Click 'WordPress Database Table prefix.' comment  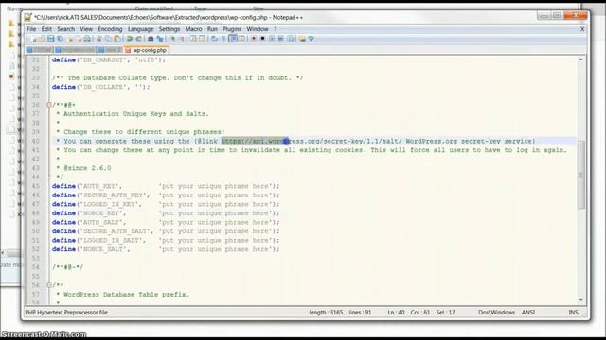tap(126, 295)
